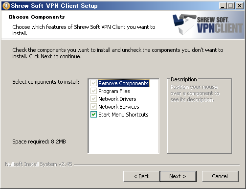The image size is (246, 189).
Task: Select the Program Files text label
Action: point(114,91)
